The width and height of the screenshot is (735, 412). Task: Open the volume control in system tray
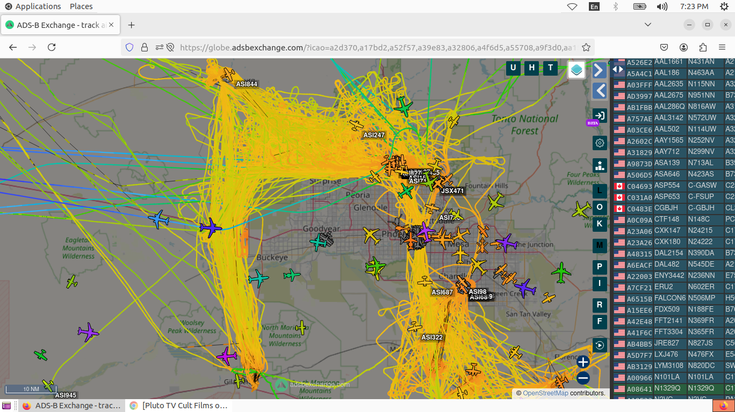pyautogui.click(x=662, y=6)
